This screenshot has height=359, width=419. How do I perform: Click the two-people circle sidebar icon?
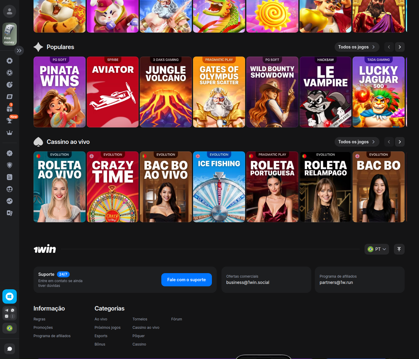click(x=10, y=189)
